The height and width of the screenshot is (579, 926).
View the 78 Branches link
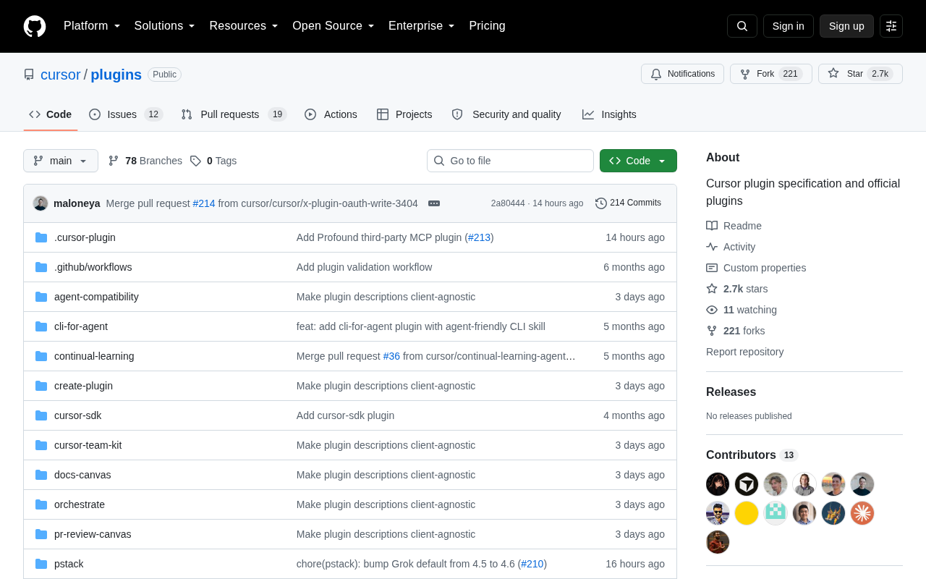click(145, 161)
